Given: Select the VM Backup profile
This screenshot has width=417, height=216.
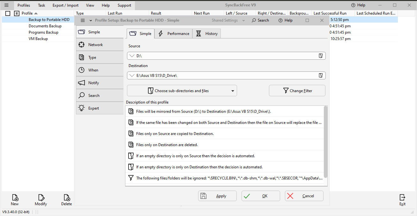Looking at the screenshot, I should click(x=38, y=39).
